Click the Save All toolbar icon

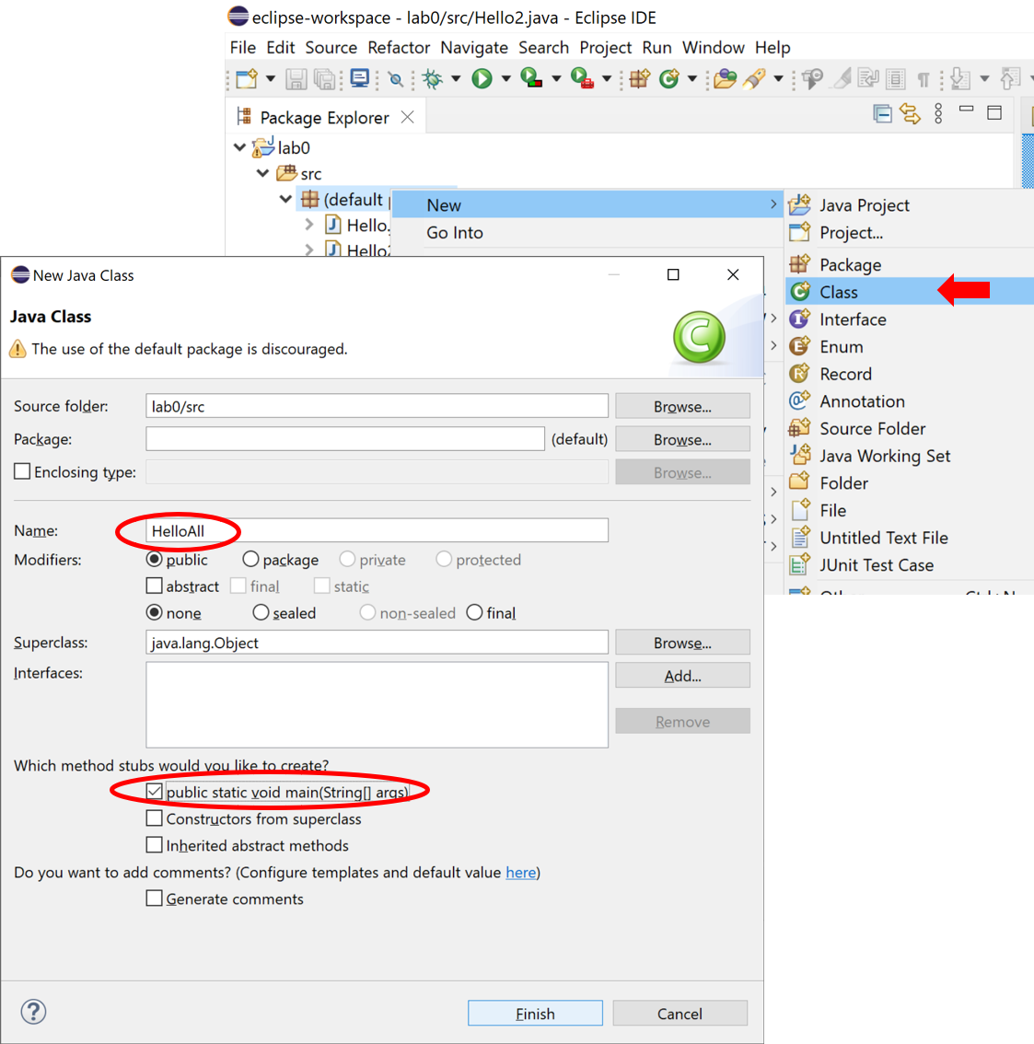click(x=325, y=79)
